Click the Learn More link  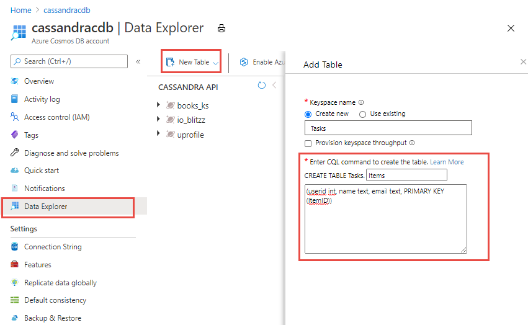point(447,162)
